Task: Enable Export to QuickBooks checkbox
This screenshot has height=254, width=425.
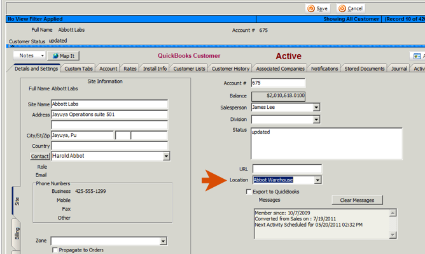Action: pyautogui.click(x=249, y=192)
